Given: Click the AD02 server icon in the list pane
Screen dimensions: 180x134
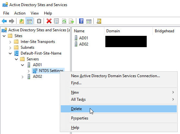Looking at the screenshot, I should pyautogui.click(x=76, y=44).
